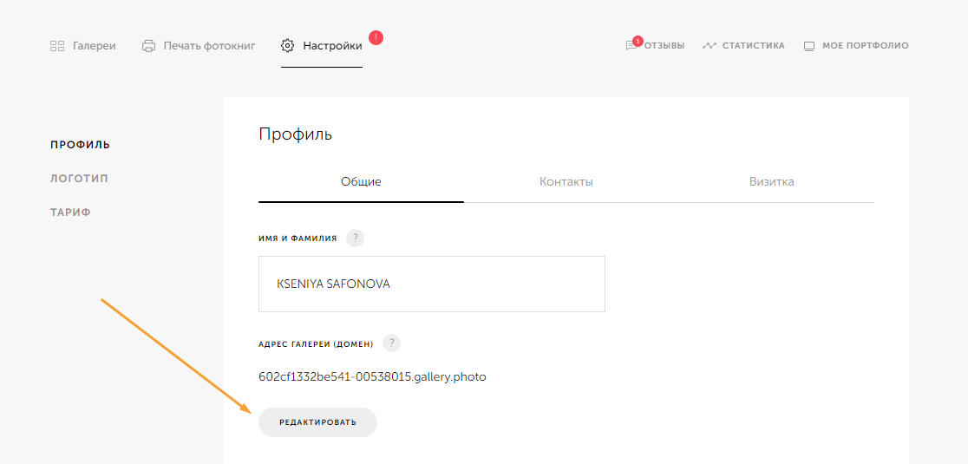Go to the Отзывы text link
Image resolution: width=968 pixels, height=464 pixels.
pos(664,46)
